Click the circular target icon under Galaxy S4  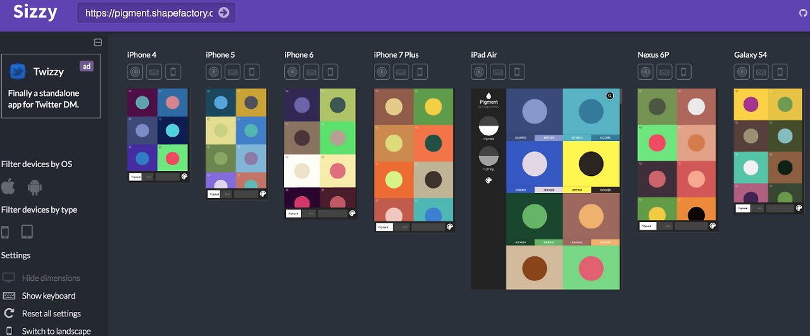click(x=742, y=72)
